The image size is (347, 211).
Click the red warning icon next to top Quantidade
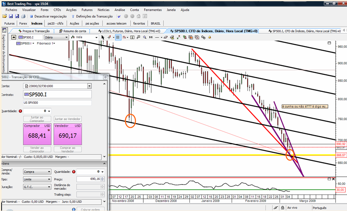(21, 111)
